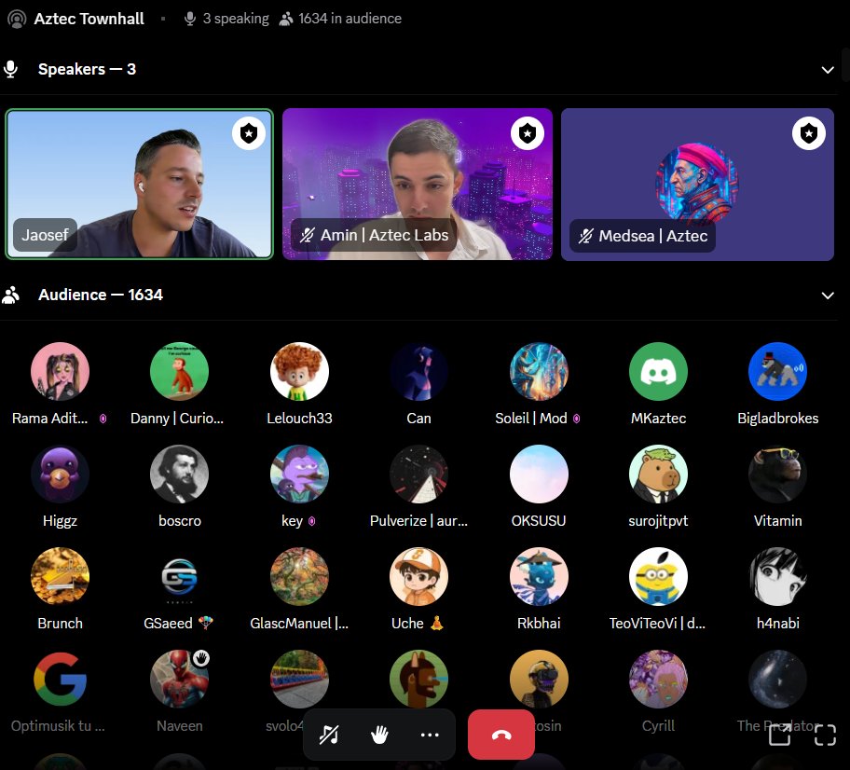
Task: Click moderator badge on Amin's video tile
Action: coord(528,133)
